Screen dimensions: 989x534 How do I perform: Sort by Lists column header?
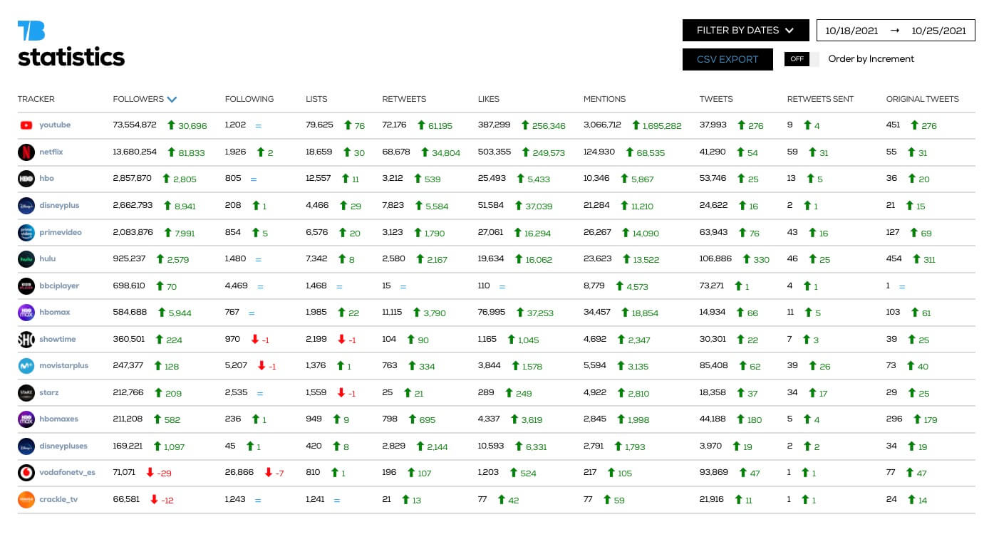click(316, 99)
